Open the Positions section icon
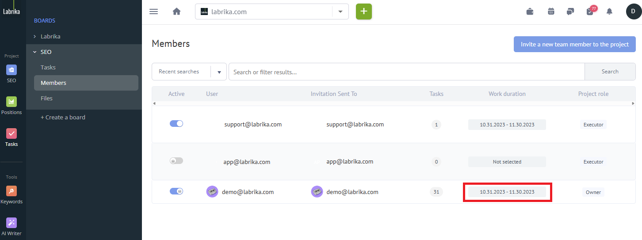642x240 pixels. pyautogui.click(x=11, y=102)
